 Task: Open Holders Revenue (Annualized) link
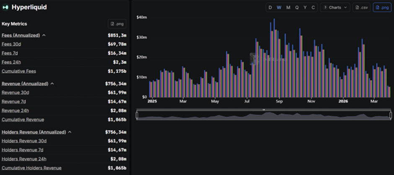(x=34, y=132)
